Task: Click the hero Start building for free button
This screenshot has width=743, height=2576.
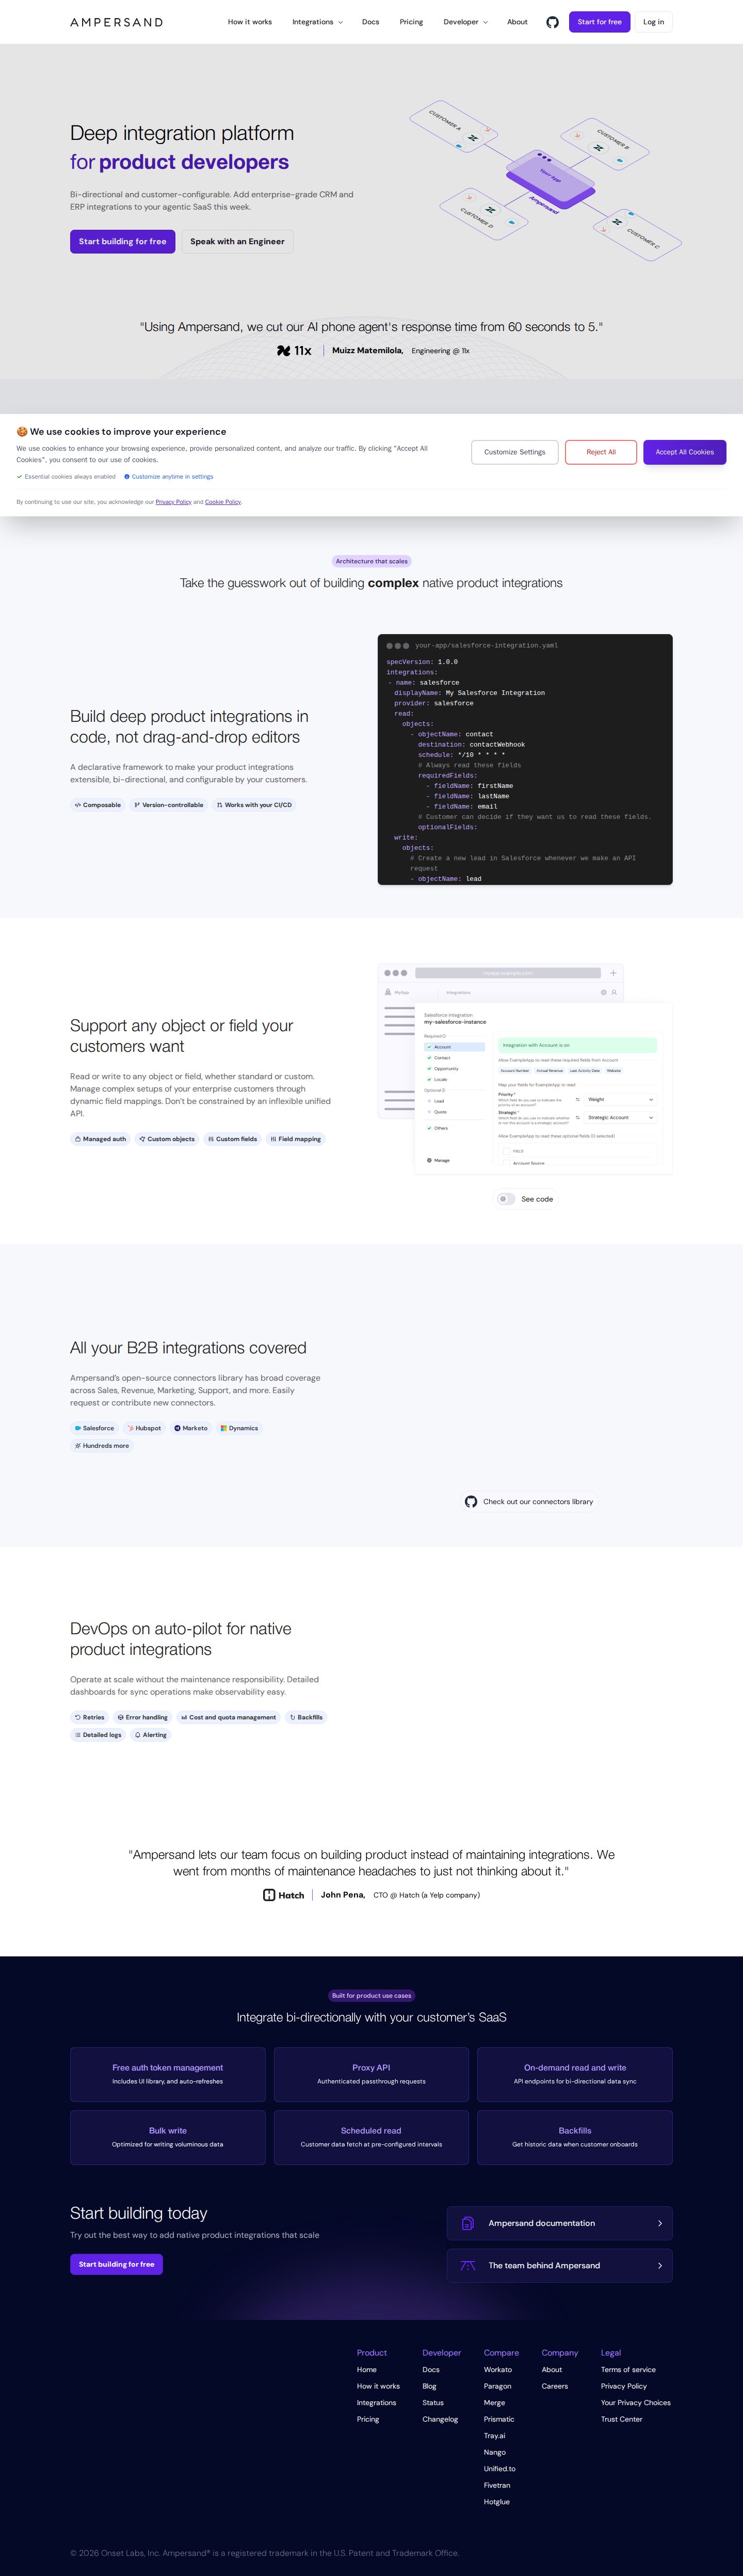Action: tap(123, 241)
